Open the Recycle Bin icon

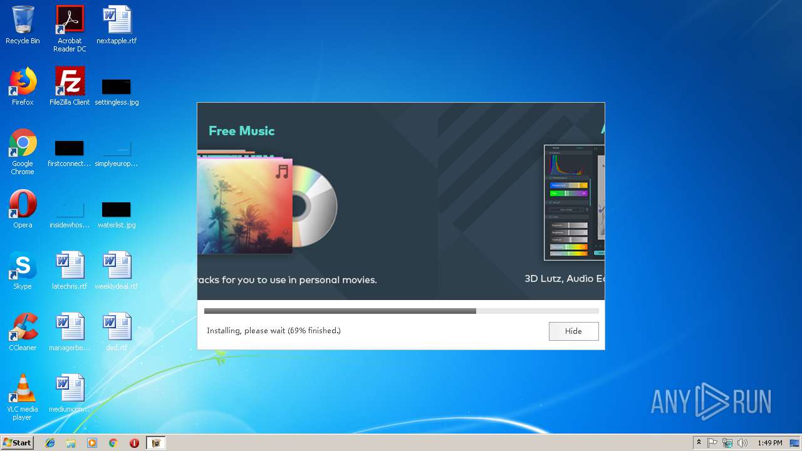pos(23,25)
